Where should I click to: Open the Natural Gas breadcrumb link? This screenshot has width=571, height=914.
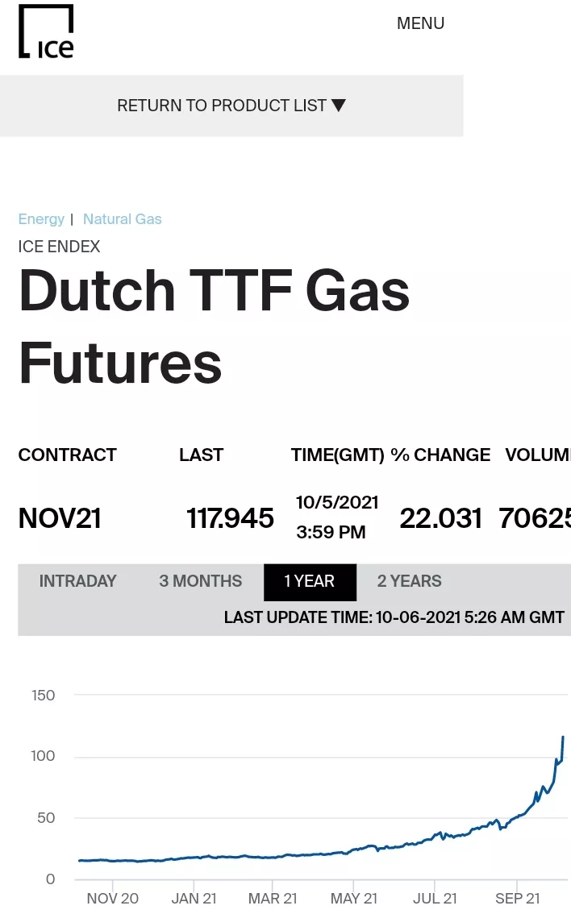pyautogui.click(x=123, y=219)
